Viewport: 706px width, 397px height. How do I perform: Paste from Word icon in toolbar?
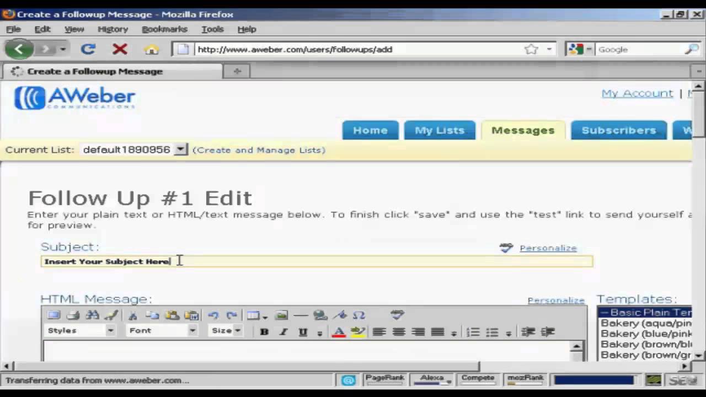click(x=191, y=315)
